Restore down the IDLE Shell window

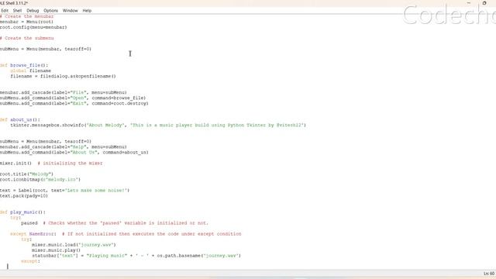click(484, 3)
